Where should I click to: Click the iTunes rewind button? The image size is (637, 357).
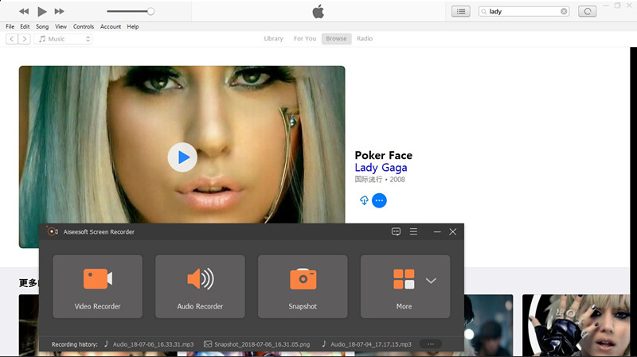pos(24,11)
